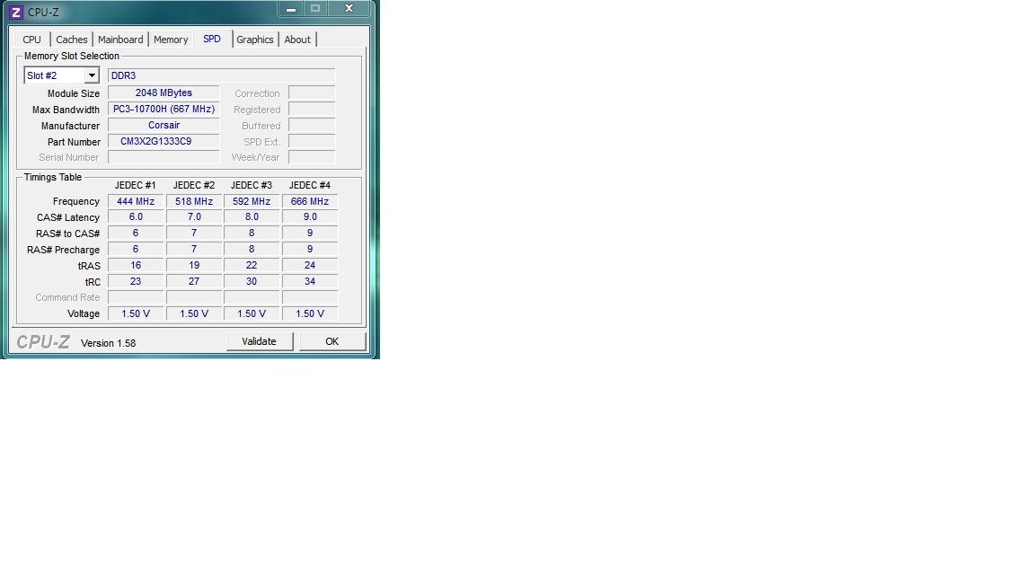Click the tRC value 34
This screenshot has height=582, width=1035.
pos(310,282)
